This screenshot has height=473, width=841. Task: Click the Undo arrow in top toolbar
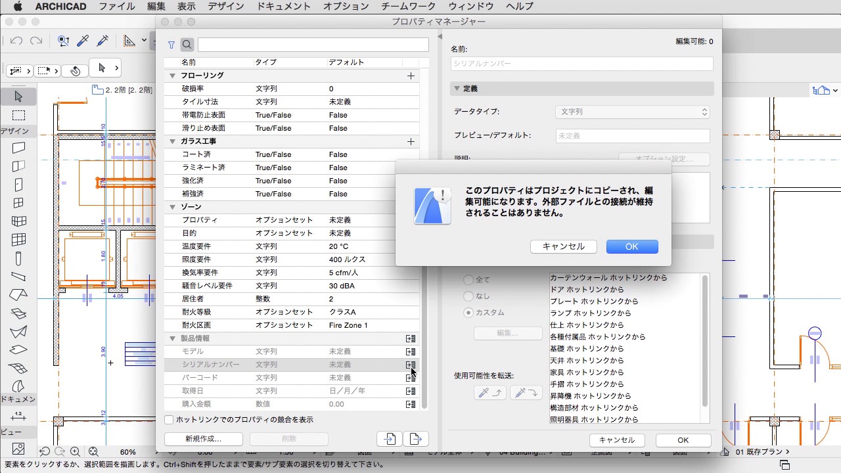(16, 41)
